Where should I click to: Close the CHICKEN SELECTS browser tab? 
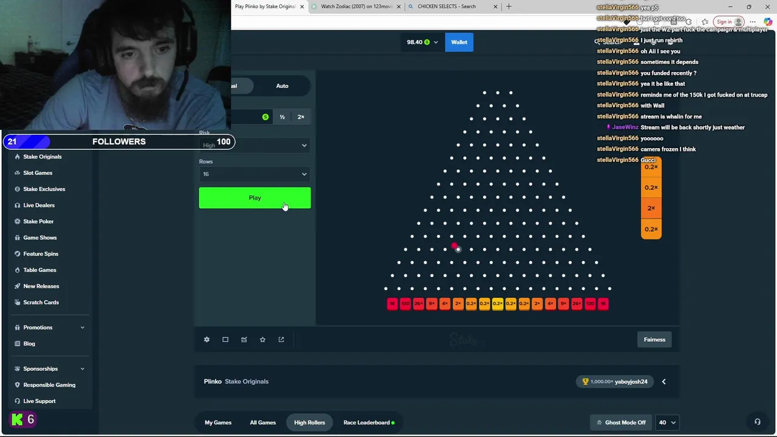point(495,7)
